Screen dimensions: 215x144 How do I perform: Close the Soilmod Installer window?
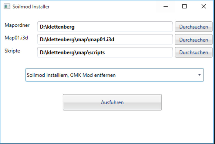click(x=203, y=7)
